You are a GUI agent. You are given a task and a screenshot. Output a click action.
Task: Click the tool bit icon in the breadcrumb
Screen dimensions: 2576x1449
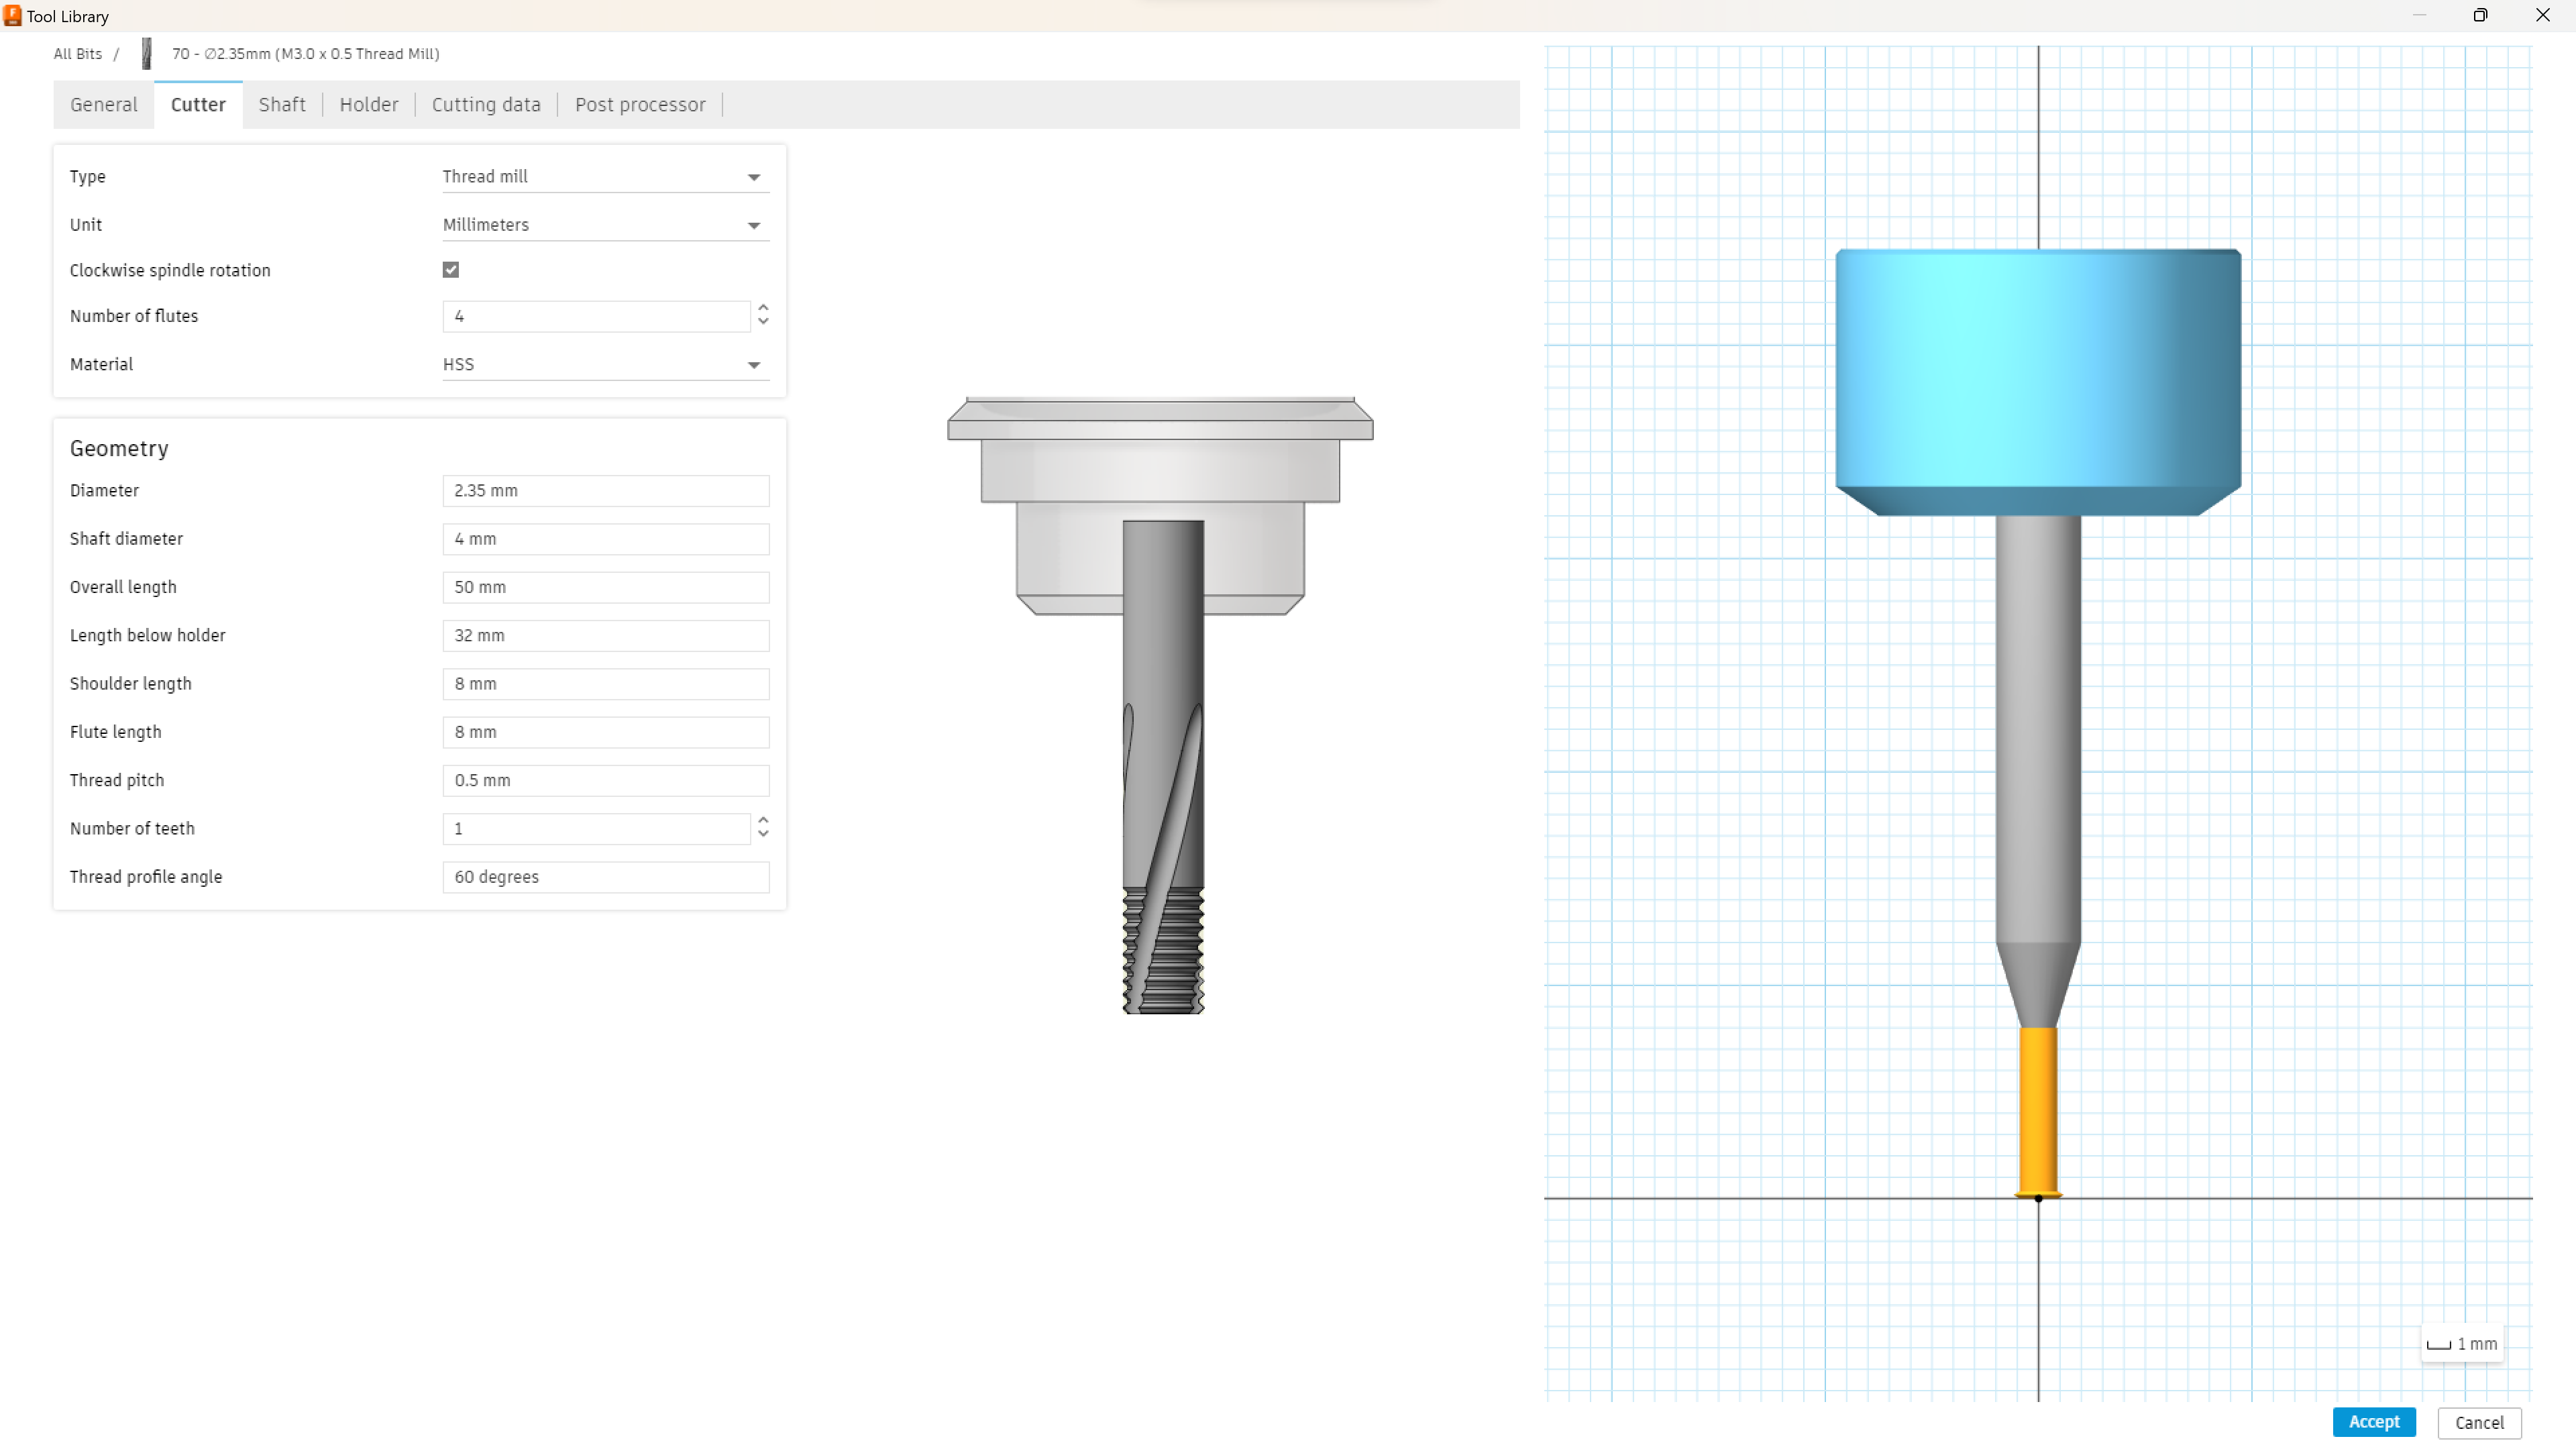click(146, 53)
